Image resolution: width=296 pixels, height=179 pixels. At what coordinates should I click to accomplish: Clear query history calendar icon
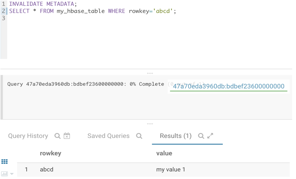coord(67,136)
